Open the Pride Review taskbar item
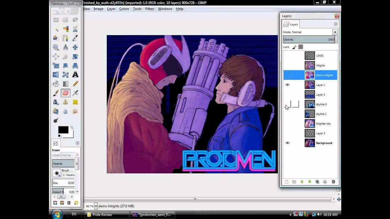 (x=107, y=214)
